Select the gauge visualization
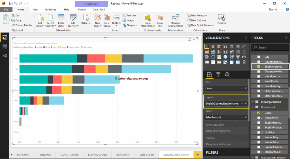 [244, 57]
